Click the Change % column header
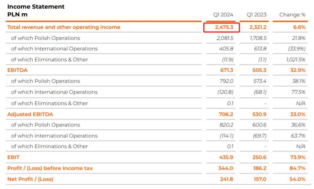 coord(292,15)
